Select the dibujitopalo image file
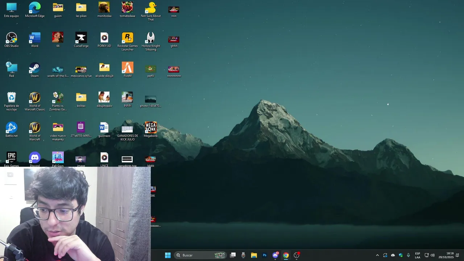Screen dimensions: 464x261 click(104, 100)
